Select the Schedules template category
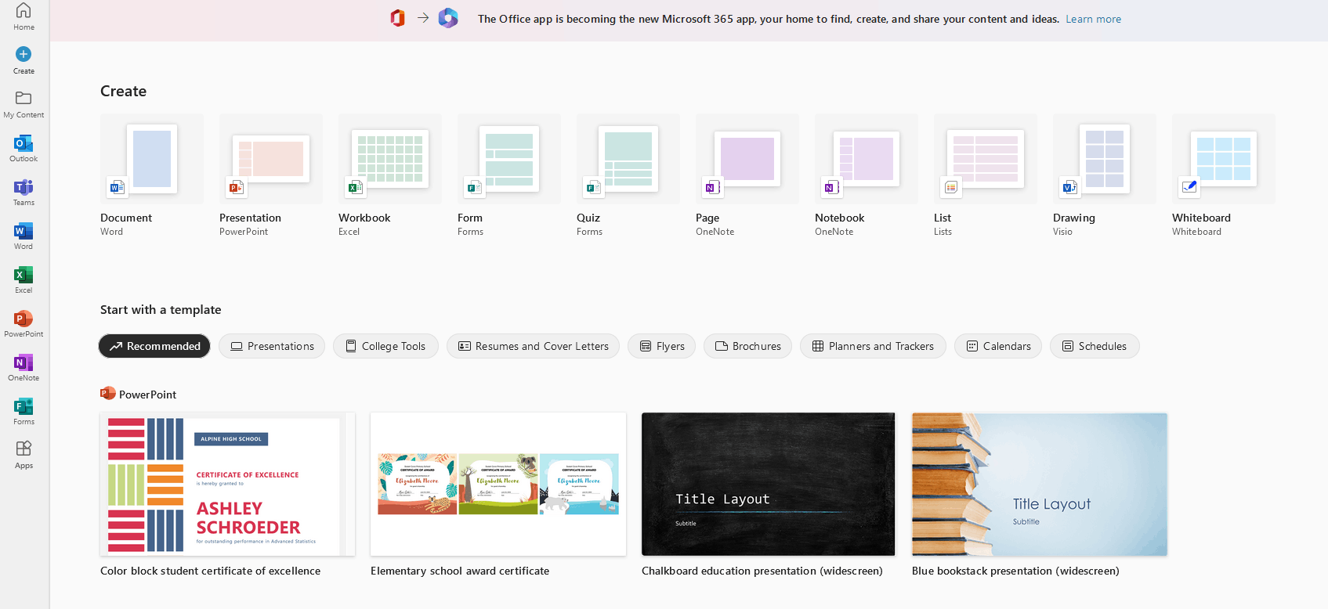The height and width of the screenshot is (609, 1328). pyautogui.click(x=1095, y=346)
